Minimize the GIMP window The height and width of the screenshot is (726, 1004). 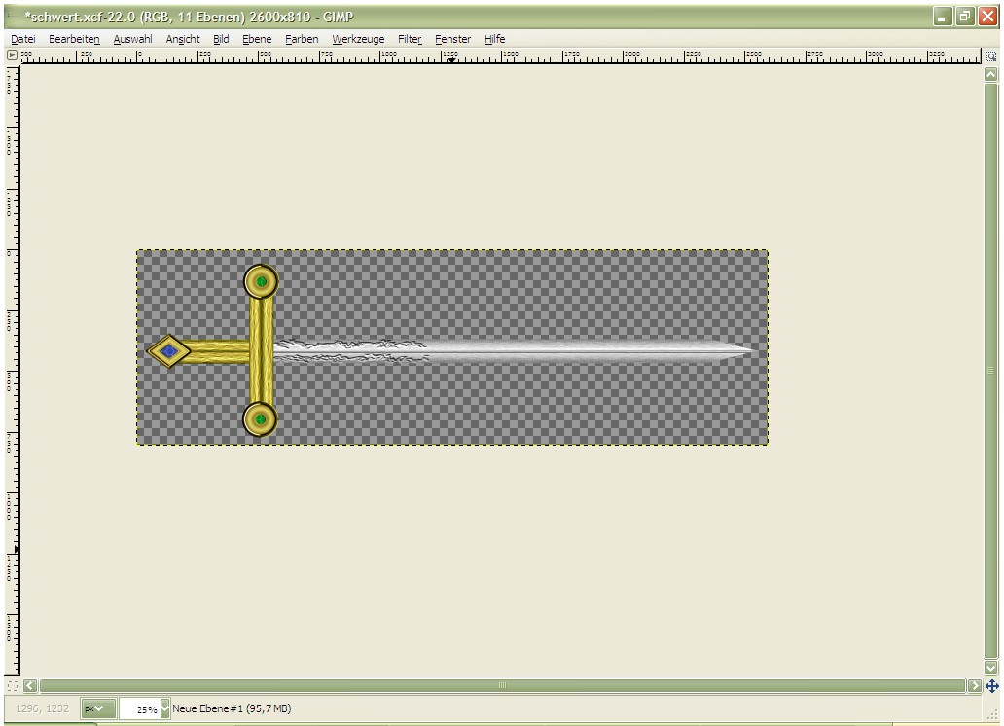[942, 17]
